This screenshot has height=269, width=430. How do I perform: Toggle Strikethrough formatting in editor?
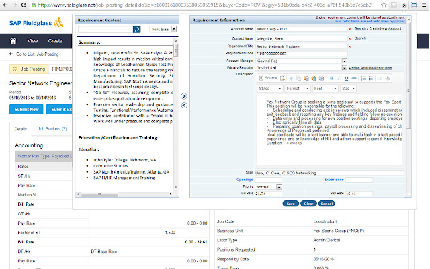pyautogui.click(x=354, y=78)
